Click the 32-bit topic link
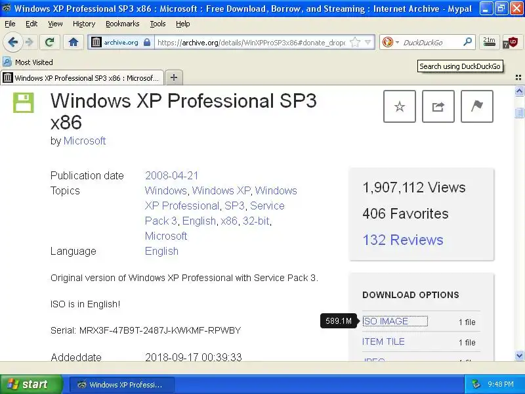525x394 pixels. pyautogui.click(x=256, y=221)
